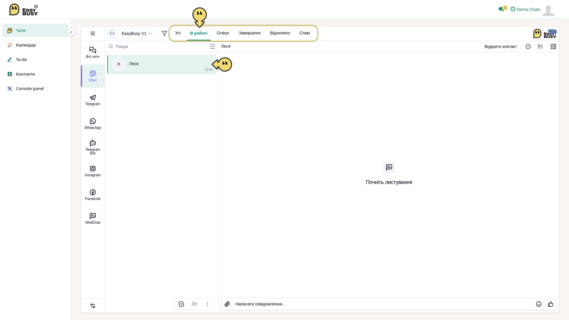Open the three-dot more options menu
Image resolution: width=569 pixels, height=320 pixels.
pyautogui.click(x=207, y=304)
